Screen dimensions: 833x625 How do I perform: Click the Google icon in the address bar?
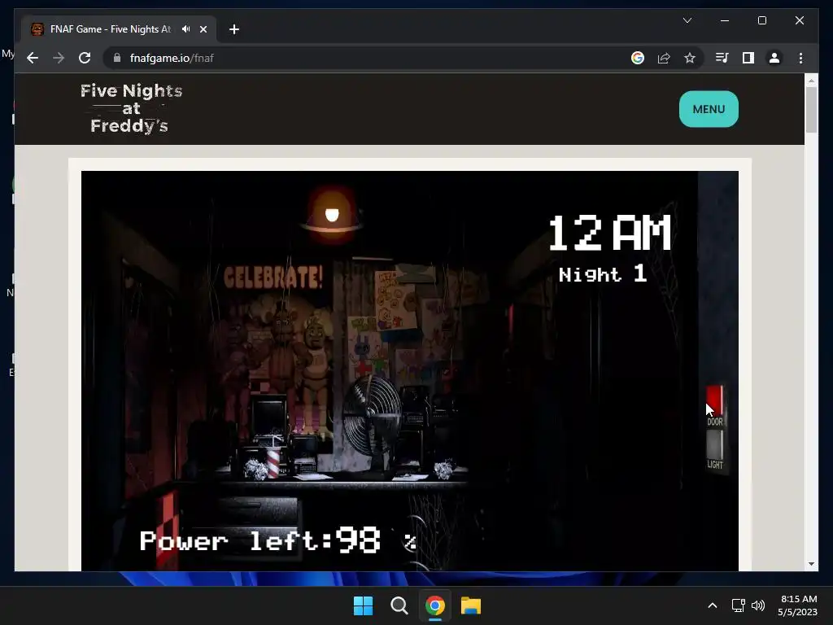[638, 58]
